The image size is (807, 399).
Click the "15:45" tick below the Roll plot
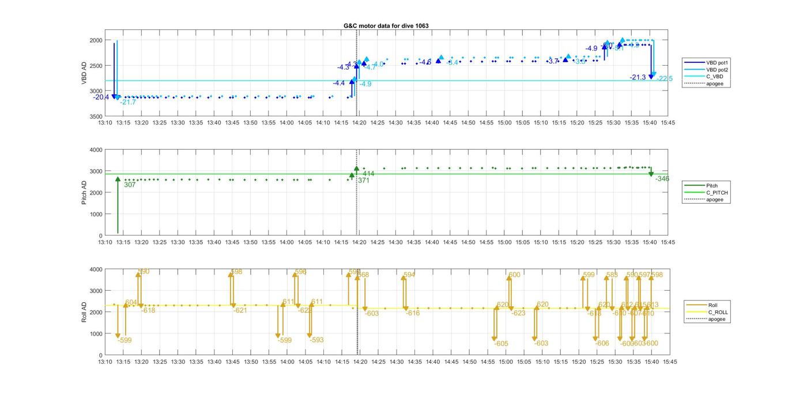669,362
